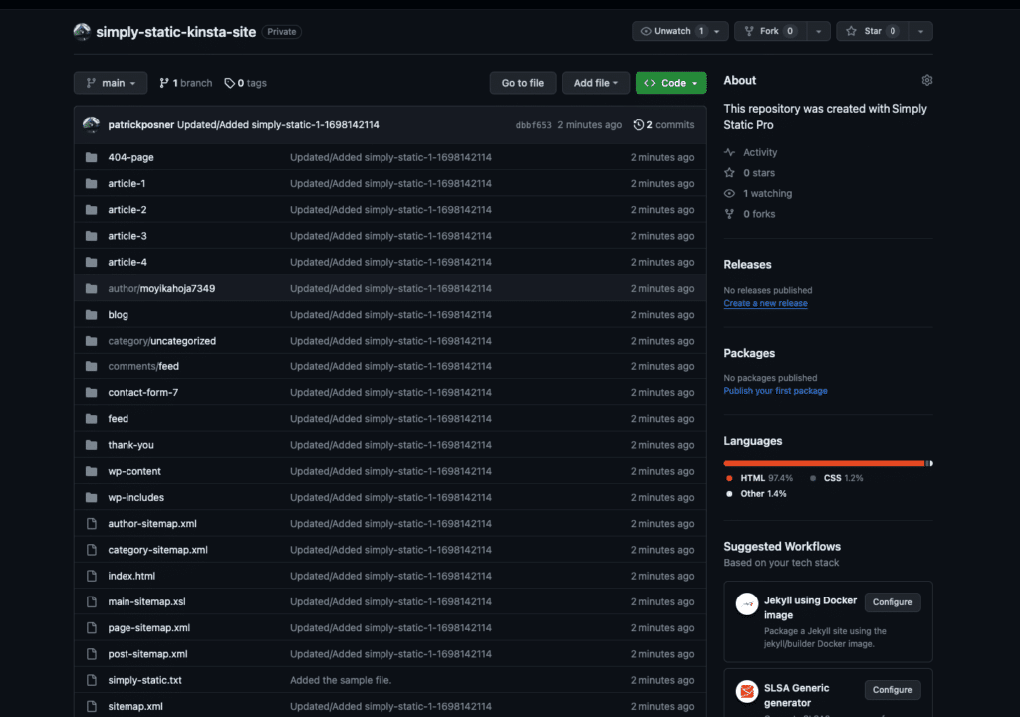View 2 commits history

tap(663, 124)
